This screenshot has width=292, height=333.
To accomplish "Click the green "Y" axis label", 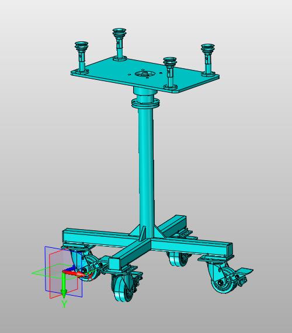I will (64, 304).
